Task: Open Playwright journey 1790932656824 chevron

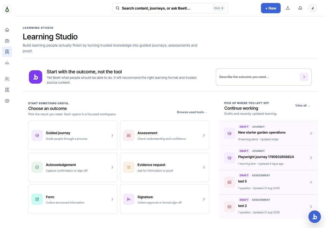Action: [311, 158]
